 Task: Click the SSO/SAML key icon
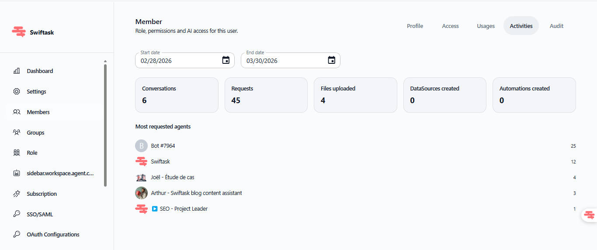point(17,214)
